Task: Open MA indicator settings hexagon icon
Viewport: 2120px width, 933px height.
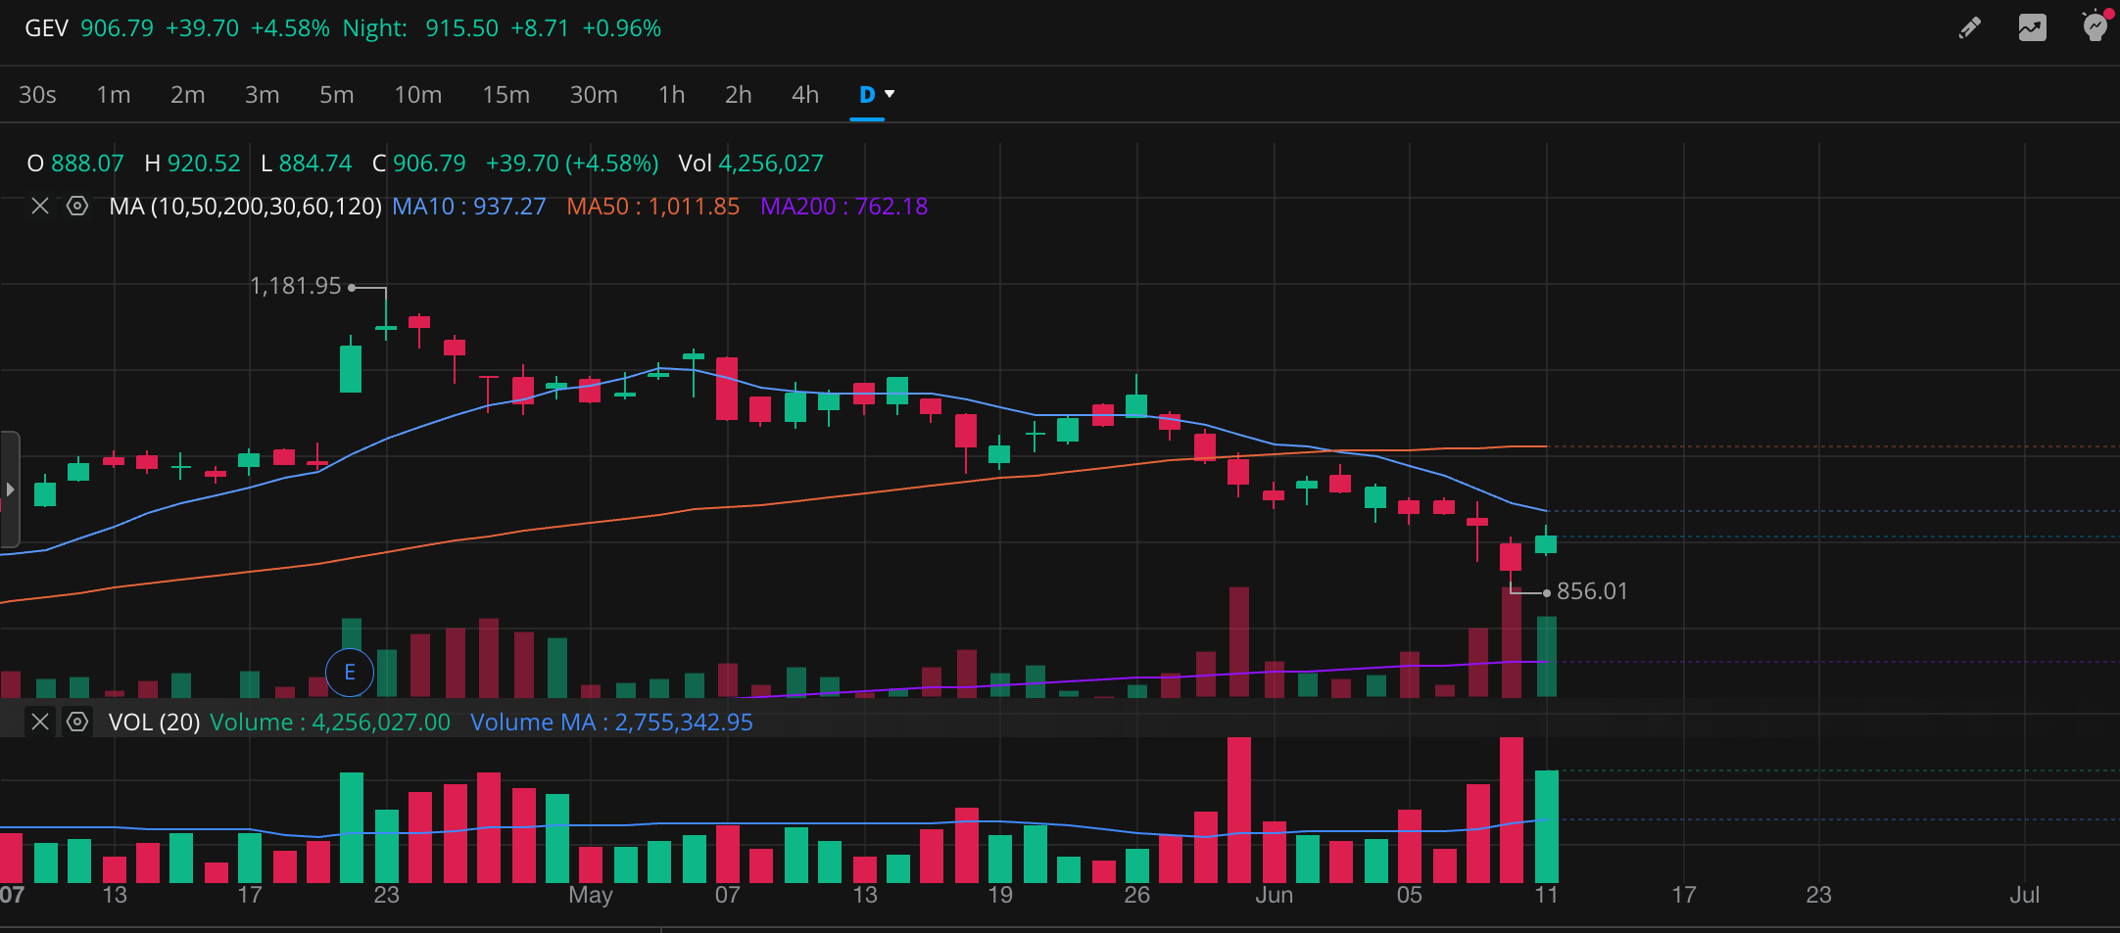Action: [77, 206]
